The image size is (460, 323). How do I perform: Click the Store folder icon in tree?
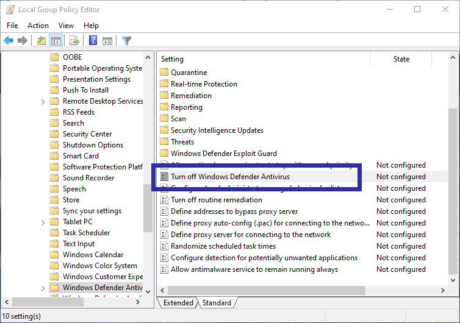tap(54, 200)
